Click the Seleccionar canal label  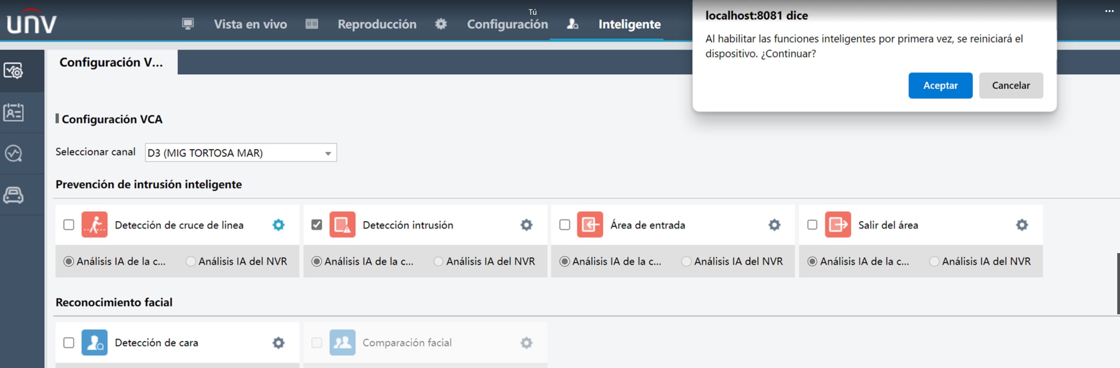[x=95, y=152]
